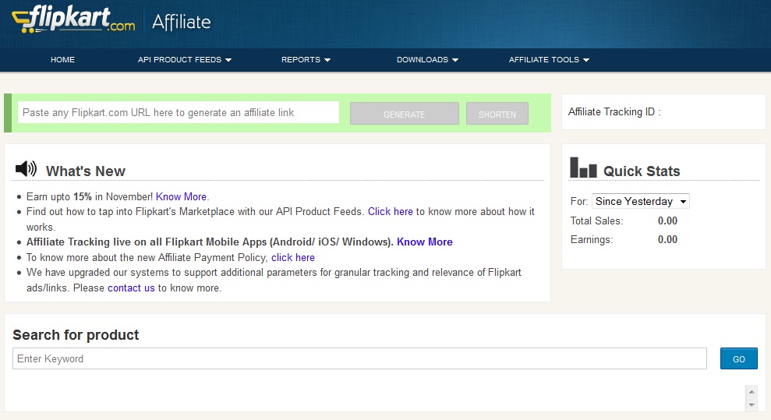Click the What's New speaker icon
Viewport: 771px width, 420px height.
point(26,169)
